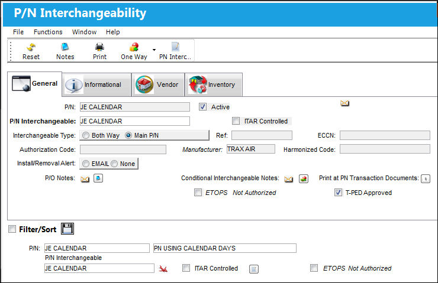This screenshot has width=438, height=283.
Task: Click the icon right of Conditional Notes envelope
Action: point(304,179)
